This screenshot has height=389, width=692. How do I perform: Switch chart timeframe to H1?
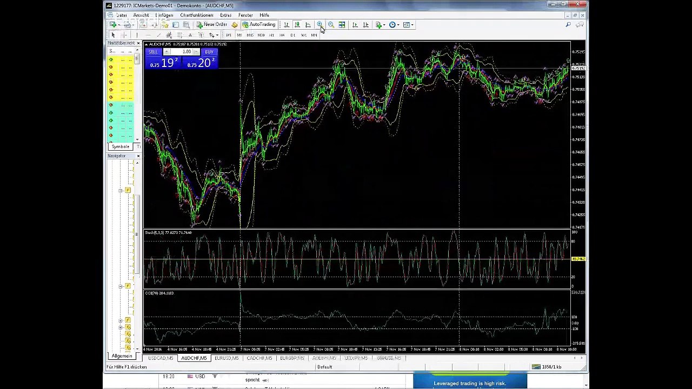pos(271,35)
